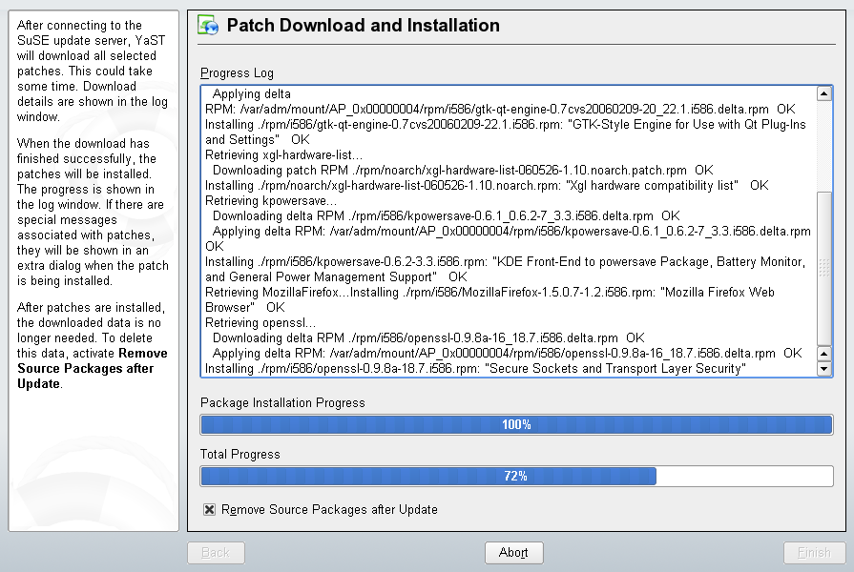Click the Back button
854x572 pixels.
tap(216, 552)
